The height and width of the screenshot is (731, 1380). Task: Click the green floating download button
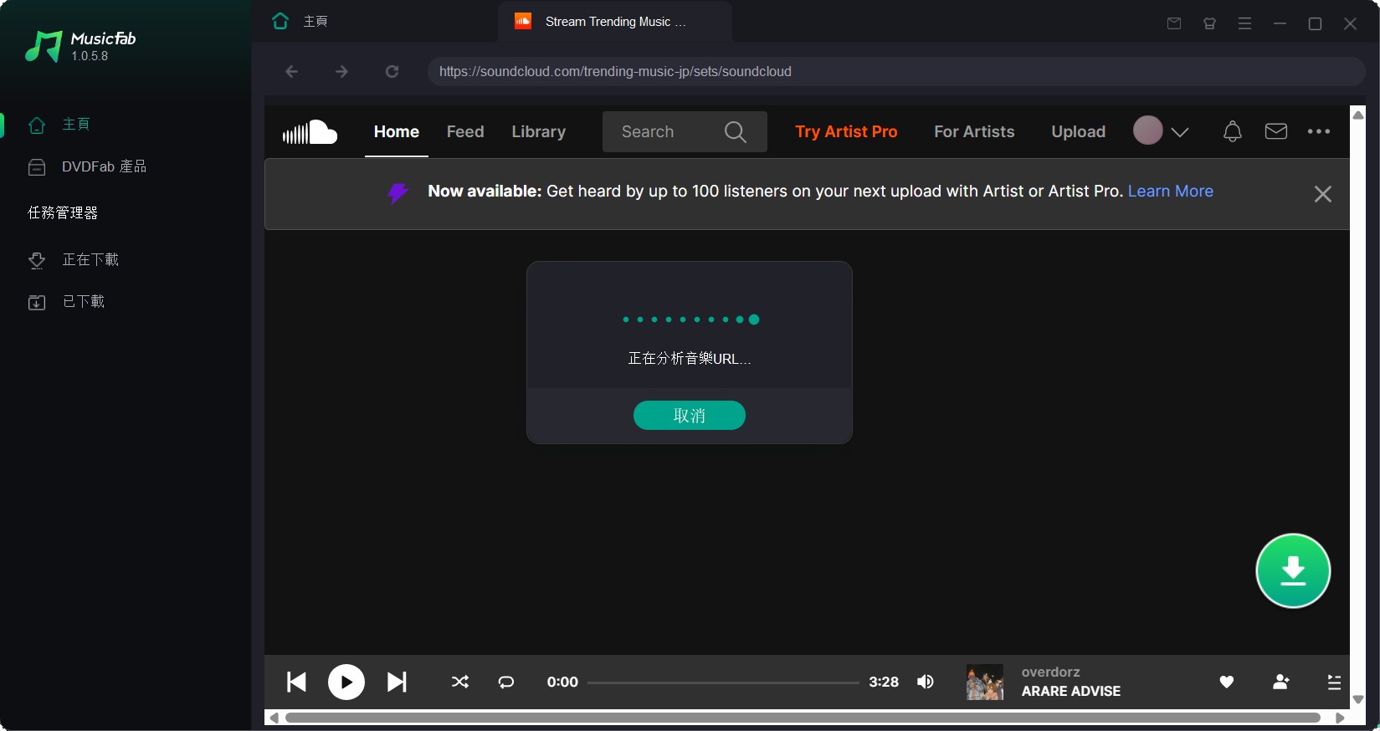point(1293,570)
